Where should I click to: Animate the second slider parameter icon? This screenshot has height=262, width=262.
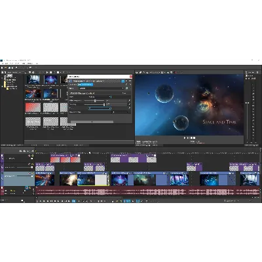[x=129, y=105]
